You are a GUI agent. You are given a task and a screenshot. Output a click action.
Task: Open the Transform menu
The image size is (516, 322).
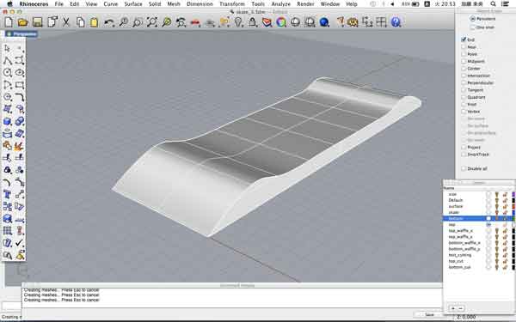pos(232,4)
